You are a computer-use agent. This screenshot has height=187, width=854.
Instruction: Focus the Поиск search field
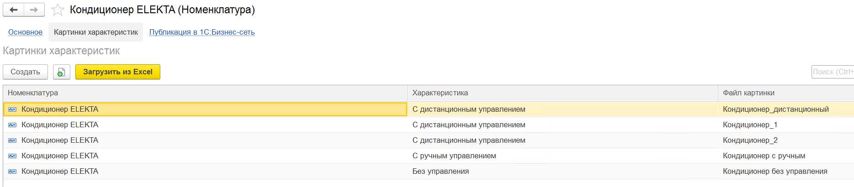point(833,72)
